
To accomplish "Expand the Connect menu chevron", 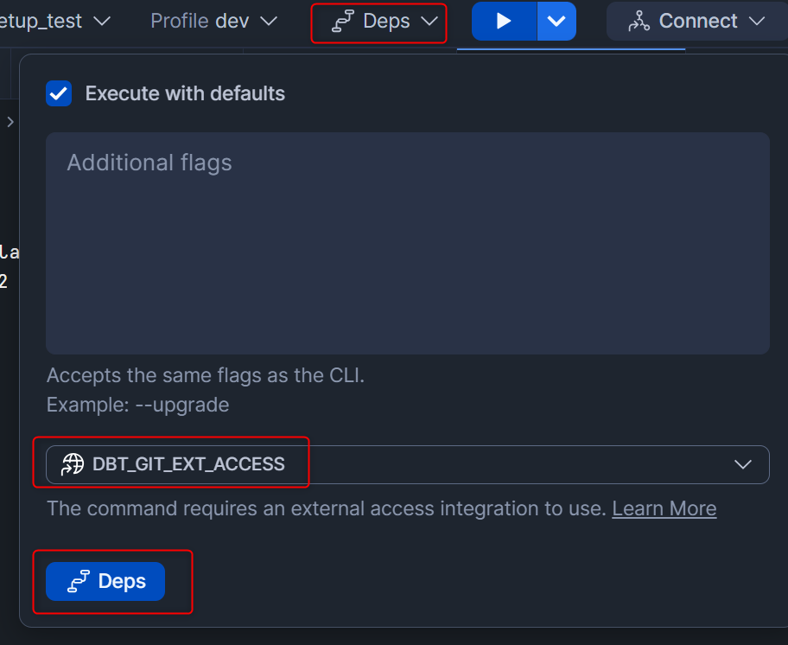I will (757, 21).
